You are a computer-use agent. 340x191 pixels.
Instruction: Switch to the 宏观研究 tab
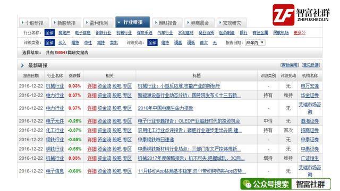pyautogui.click(x=232, y=23)
